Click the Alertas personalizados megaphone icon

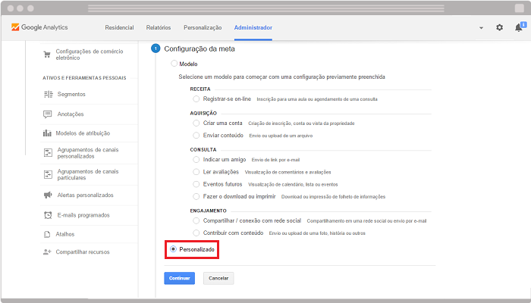click(48, 195)
